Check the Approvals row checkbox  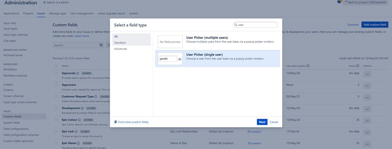56,73
